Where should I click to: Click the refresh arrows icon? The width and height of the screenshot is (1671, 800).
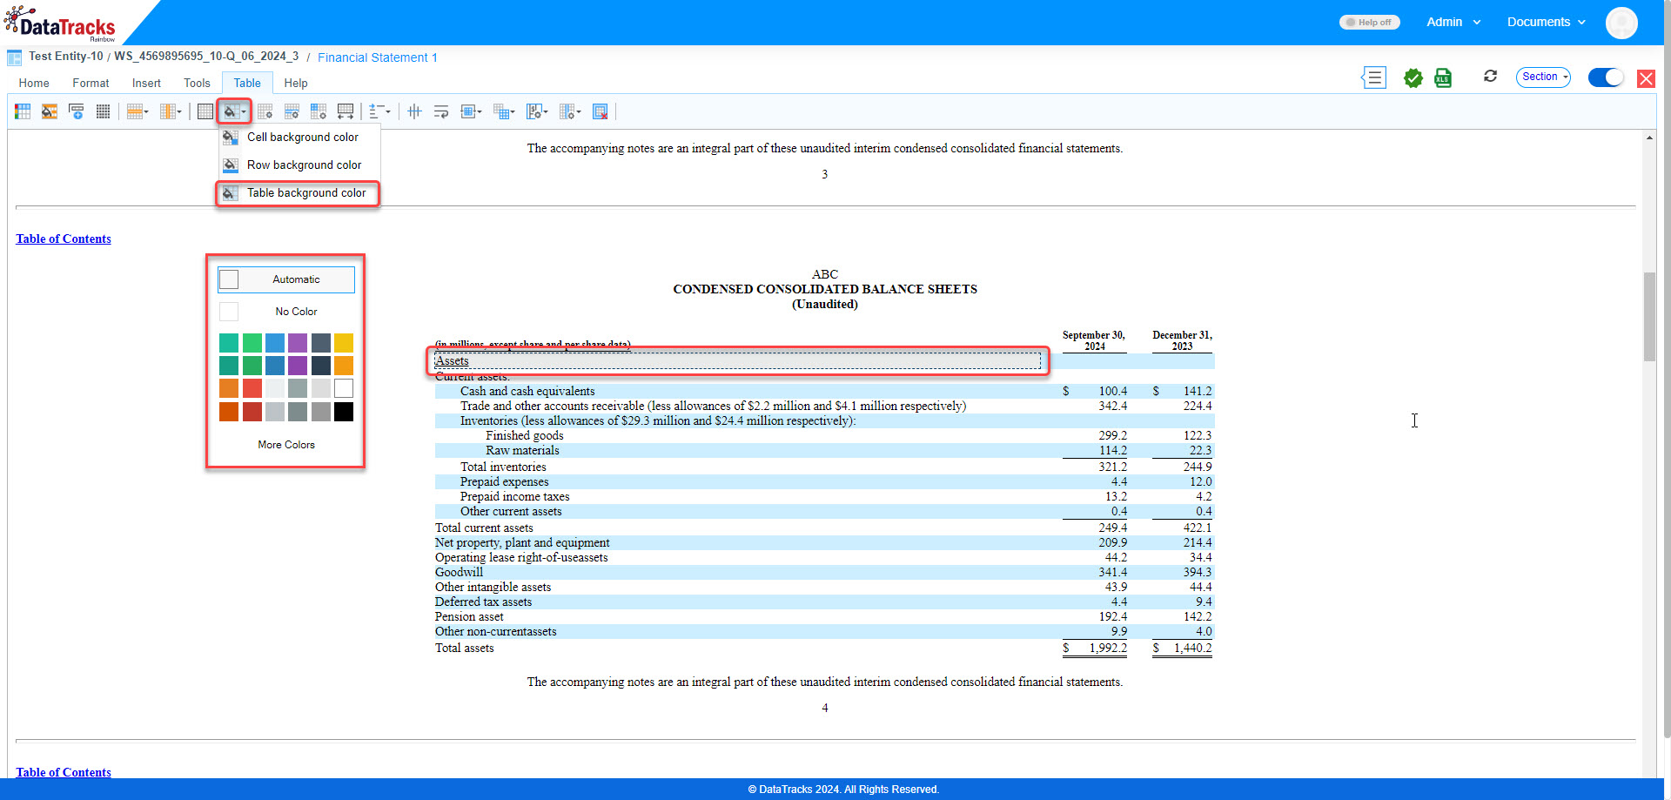coord(1490,77)
